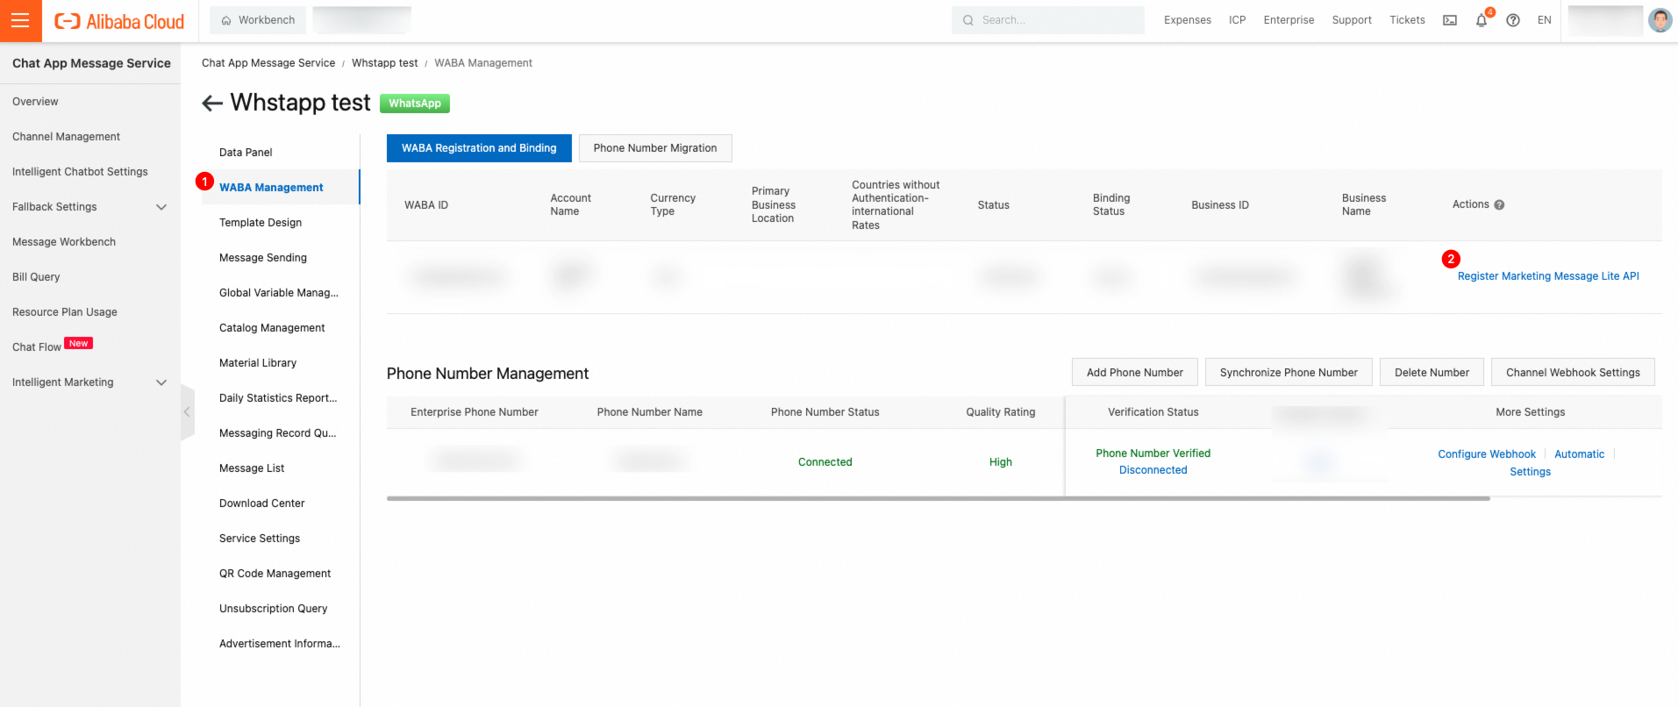Click the user avatar picture

[1660, 20]
